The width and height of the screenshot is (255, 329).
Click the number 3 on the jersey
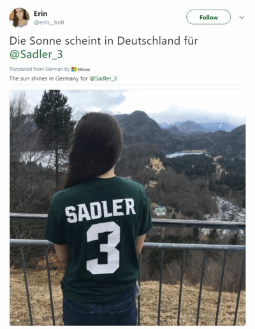(103, 248)
